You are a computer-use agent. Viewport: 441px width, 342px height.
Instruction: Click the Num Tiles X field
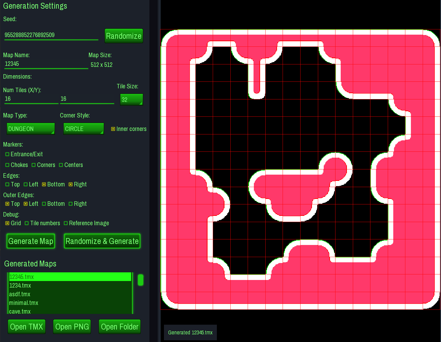tap(31, 99)
